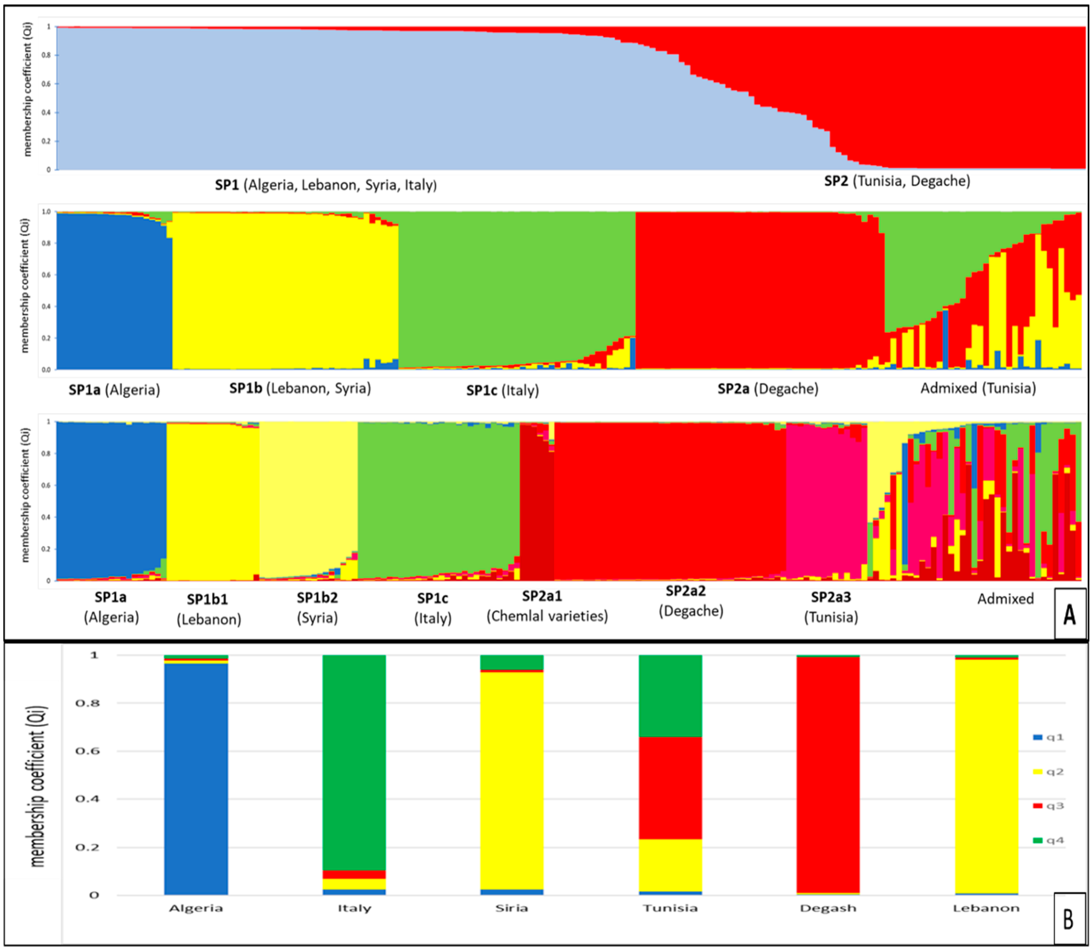Click the SP1b (Lebanon, Syria) label
The image size is (1092, 951).
point(300,388)
